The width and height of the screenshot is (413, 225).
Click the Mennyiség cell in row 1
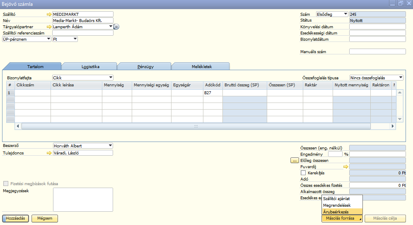(x=117, y=93)
